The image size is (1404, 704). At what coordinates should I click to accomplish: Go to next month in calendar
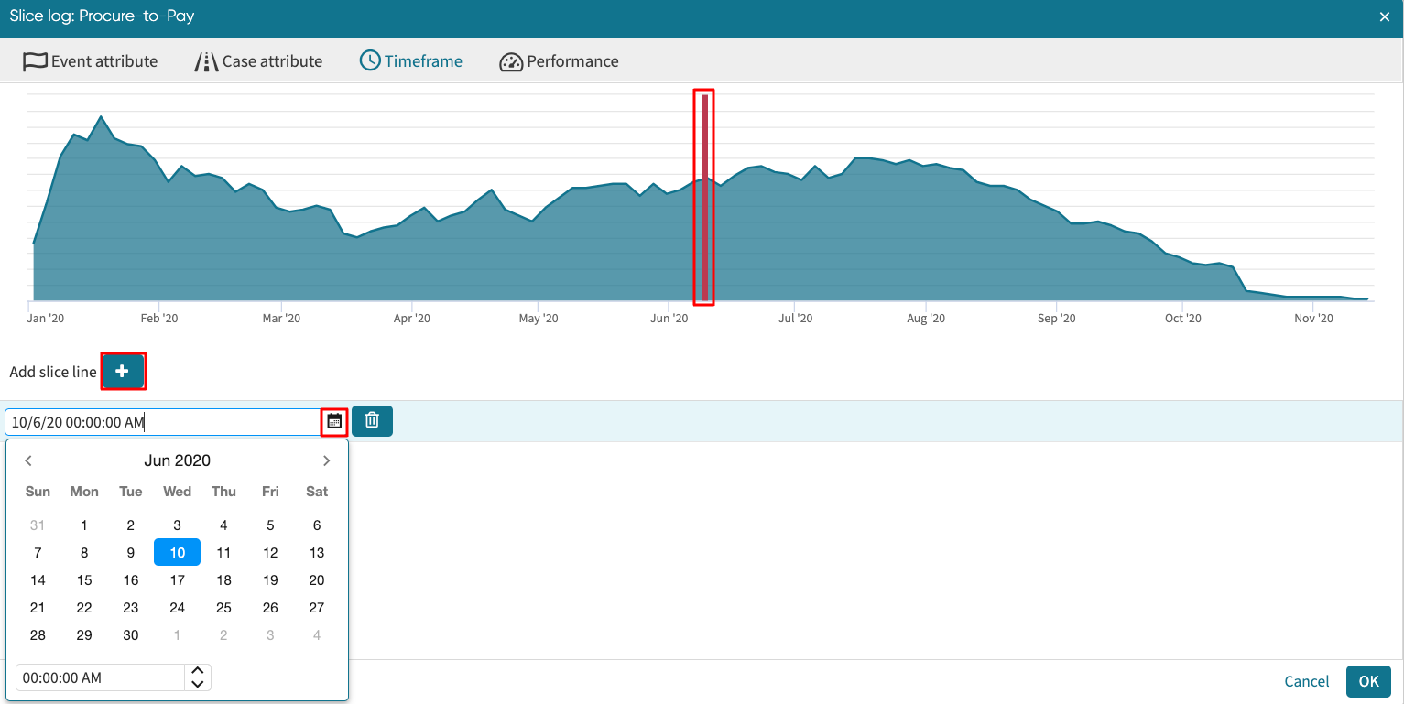coord(326,460)
